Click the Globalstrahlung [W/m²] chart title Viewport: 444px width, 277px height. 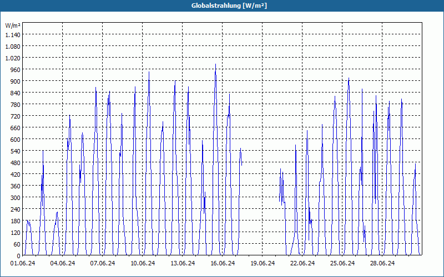point(229,6)
